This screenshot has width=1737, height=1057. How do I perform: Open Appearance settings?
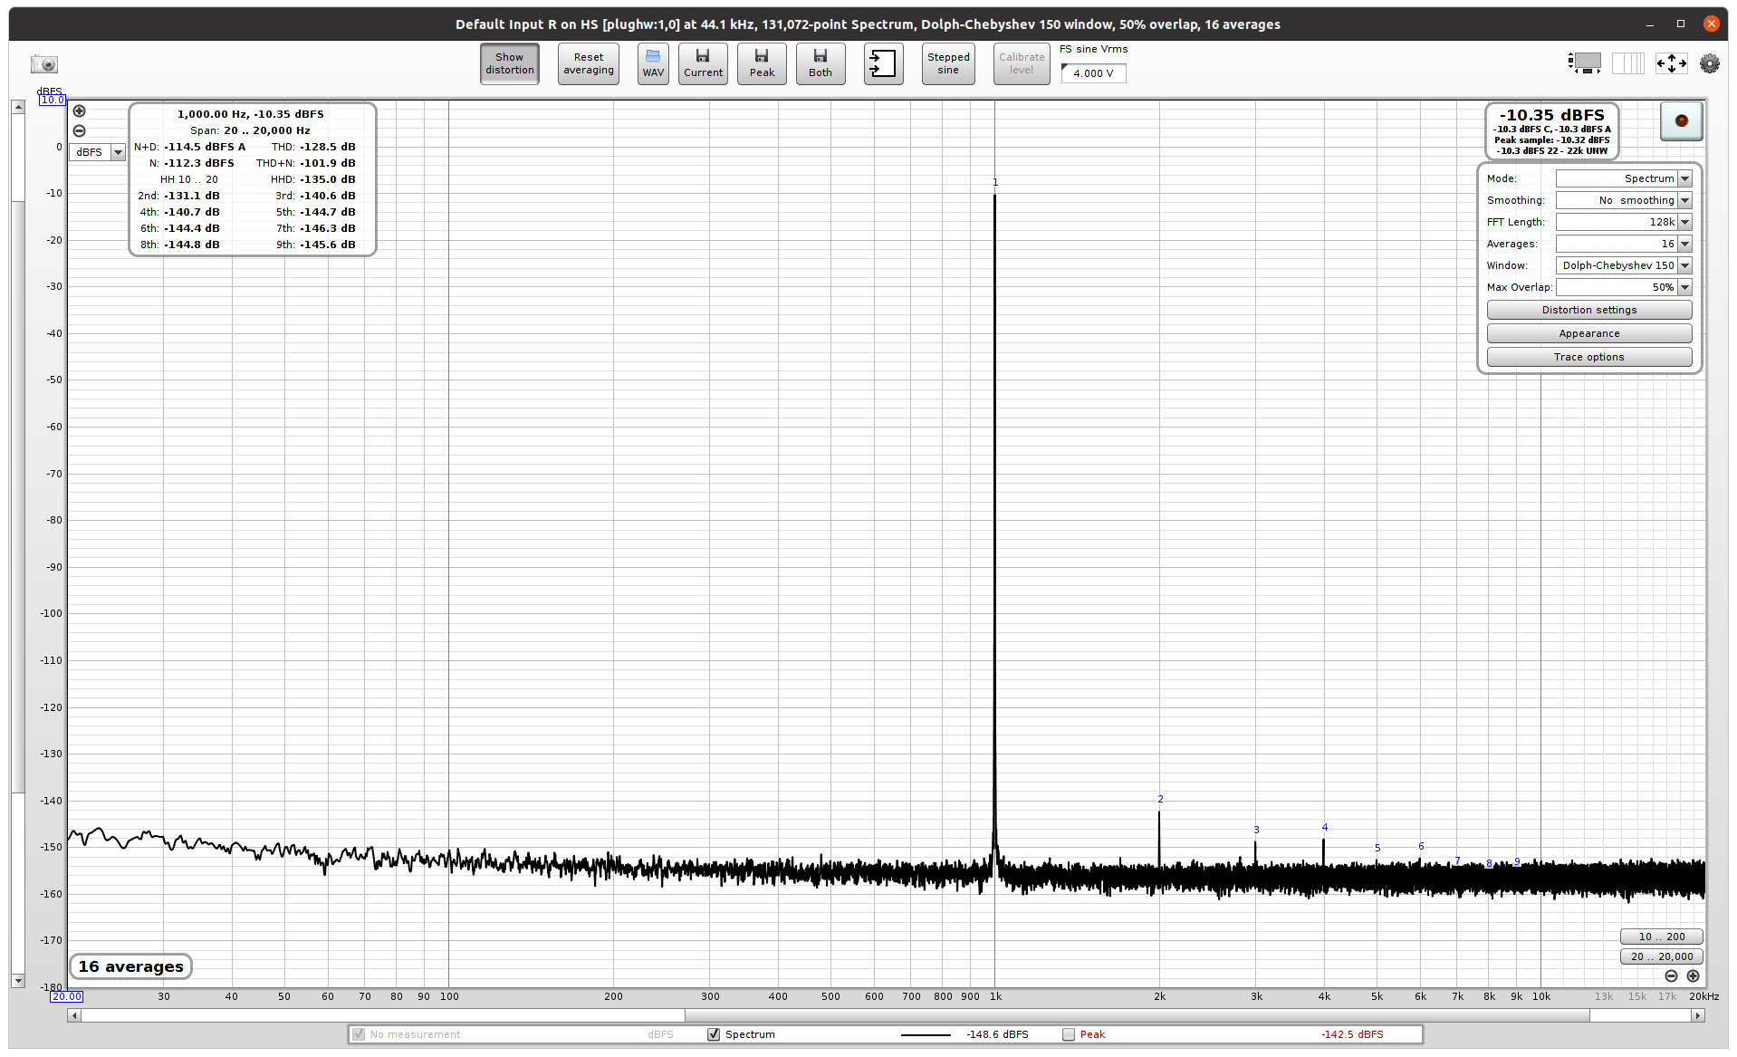coord(1589,333)
